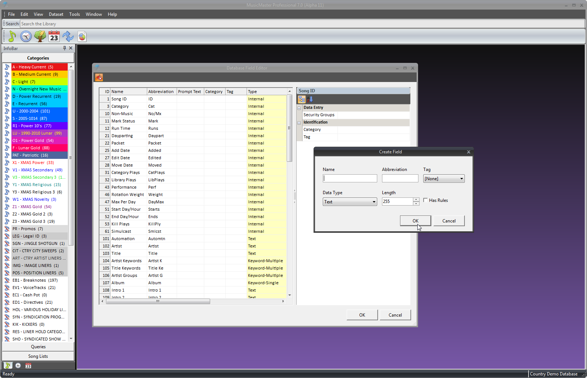Click note icon beside D - Power Recurrent

(x=7, y=96)
